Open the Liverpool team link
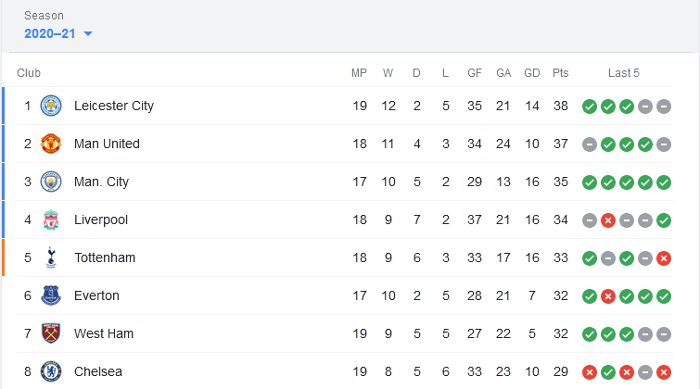700x389 pixels. click(x=101, y=220)
